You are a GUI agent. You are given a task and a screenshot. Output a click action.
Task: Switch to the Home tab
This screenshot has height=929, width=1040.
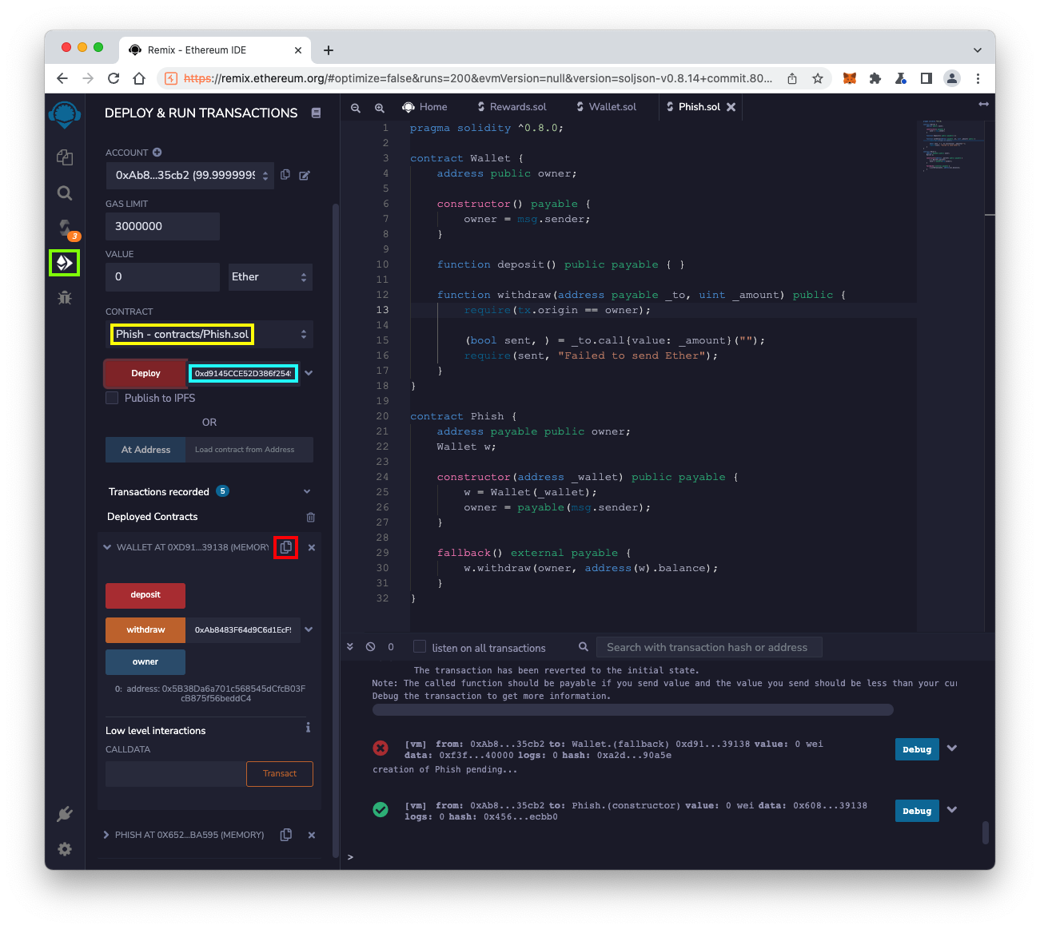click(x=424, y=107)
